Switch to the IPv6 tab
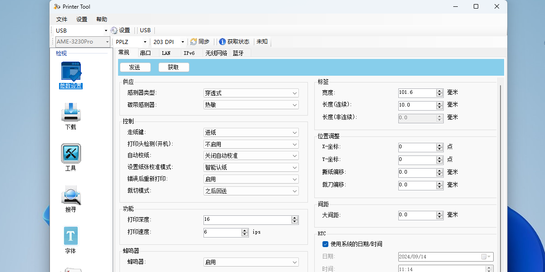Image resolution: width=545 pixels, height=272 pixels. (189, 53)
